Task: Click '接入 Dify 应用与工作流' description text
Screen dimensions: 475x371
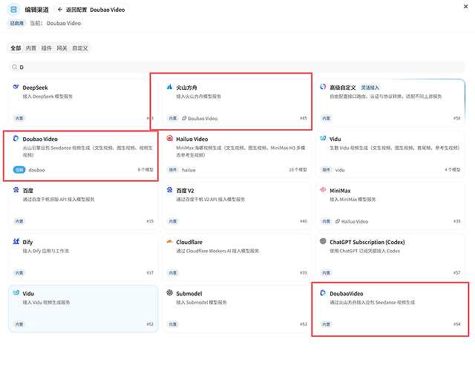Action: [46, 251]
